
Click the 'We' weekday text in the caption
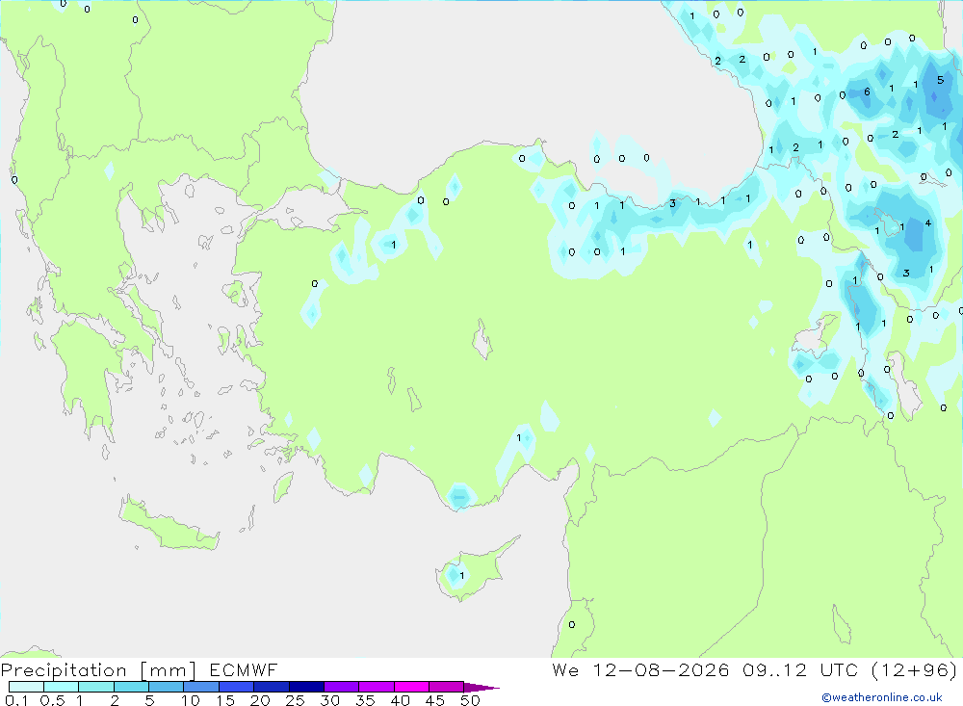tap(565, 669)
